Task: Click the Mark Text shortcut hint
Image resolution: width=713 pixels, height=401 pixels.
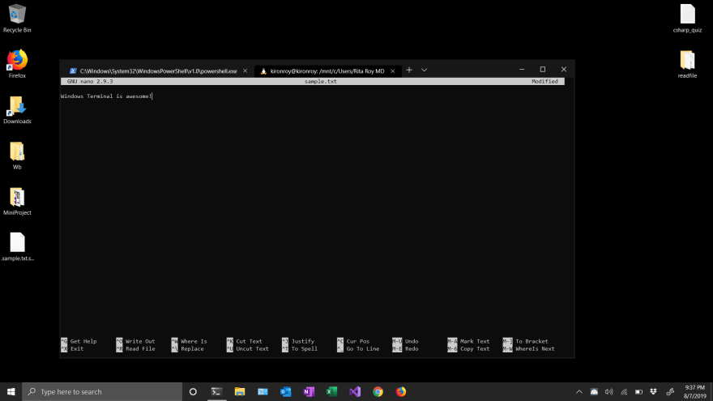Action: 469,341
